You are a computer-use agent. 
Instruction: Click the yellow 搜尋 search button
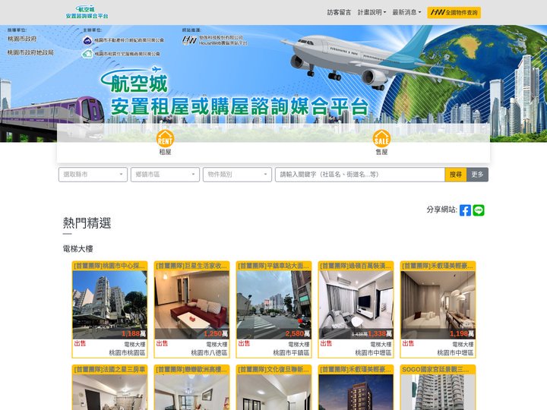[x=456, y=175]
